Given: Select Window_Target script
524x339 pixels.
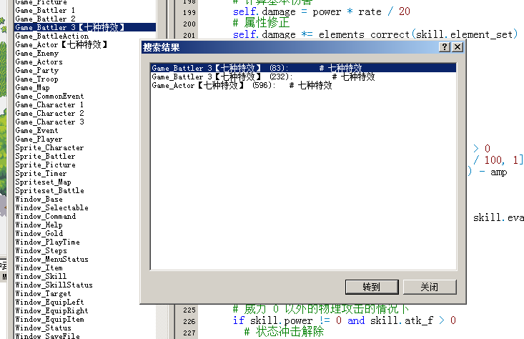Looking at the screenshot, I should click(x=43, y=293).
